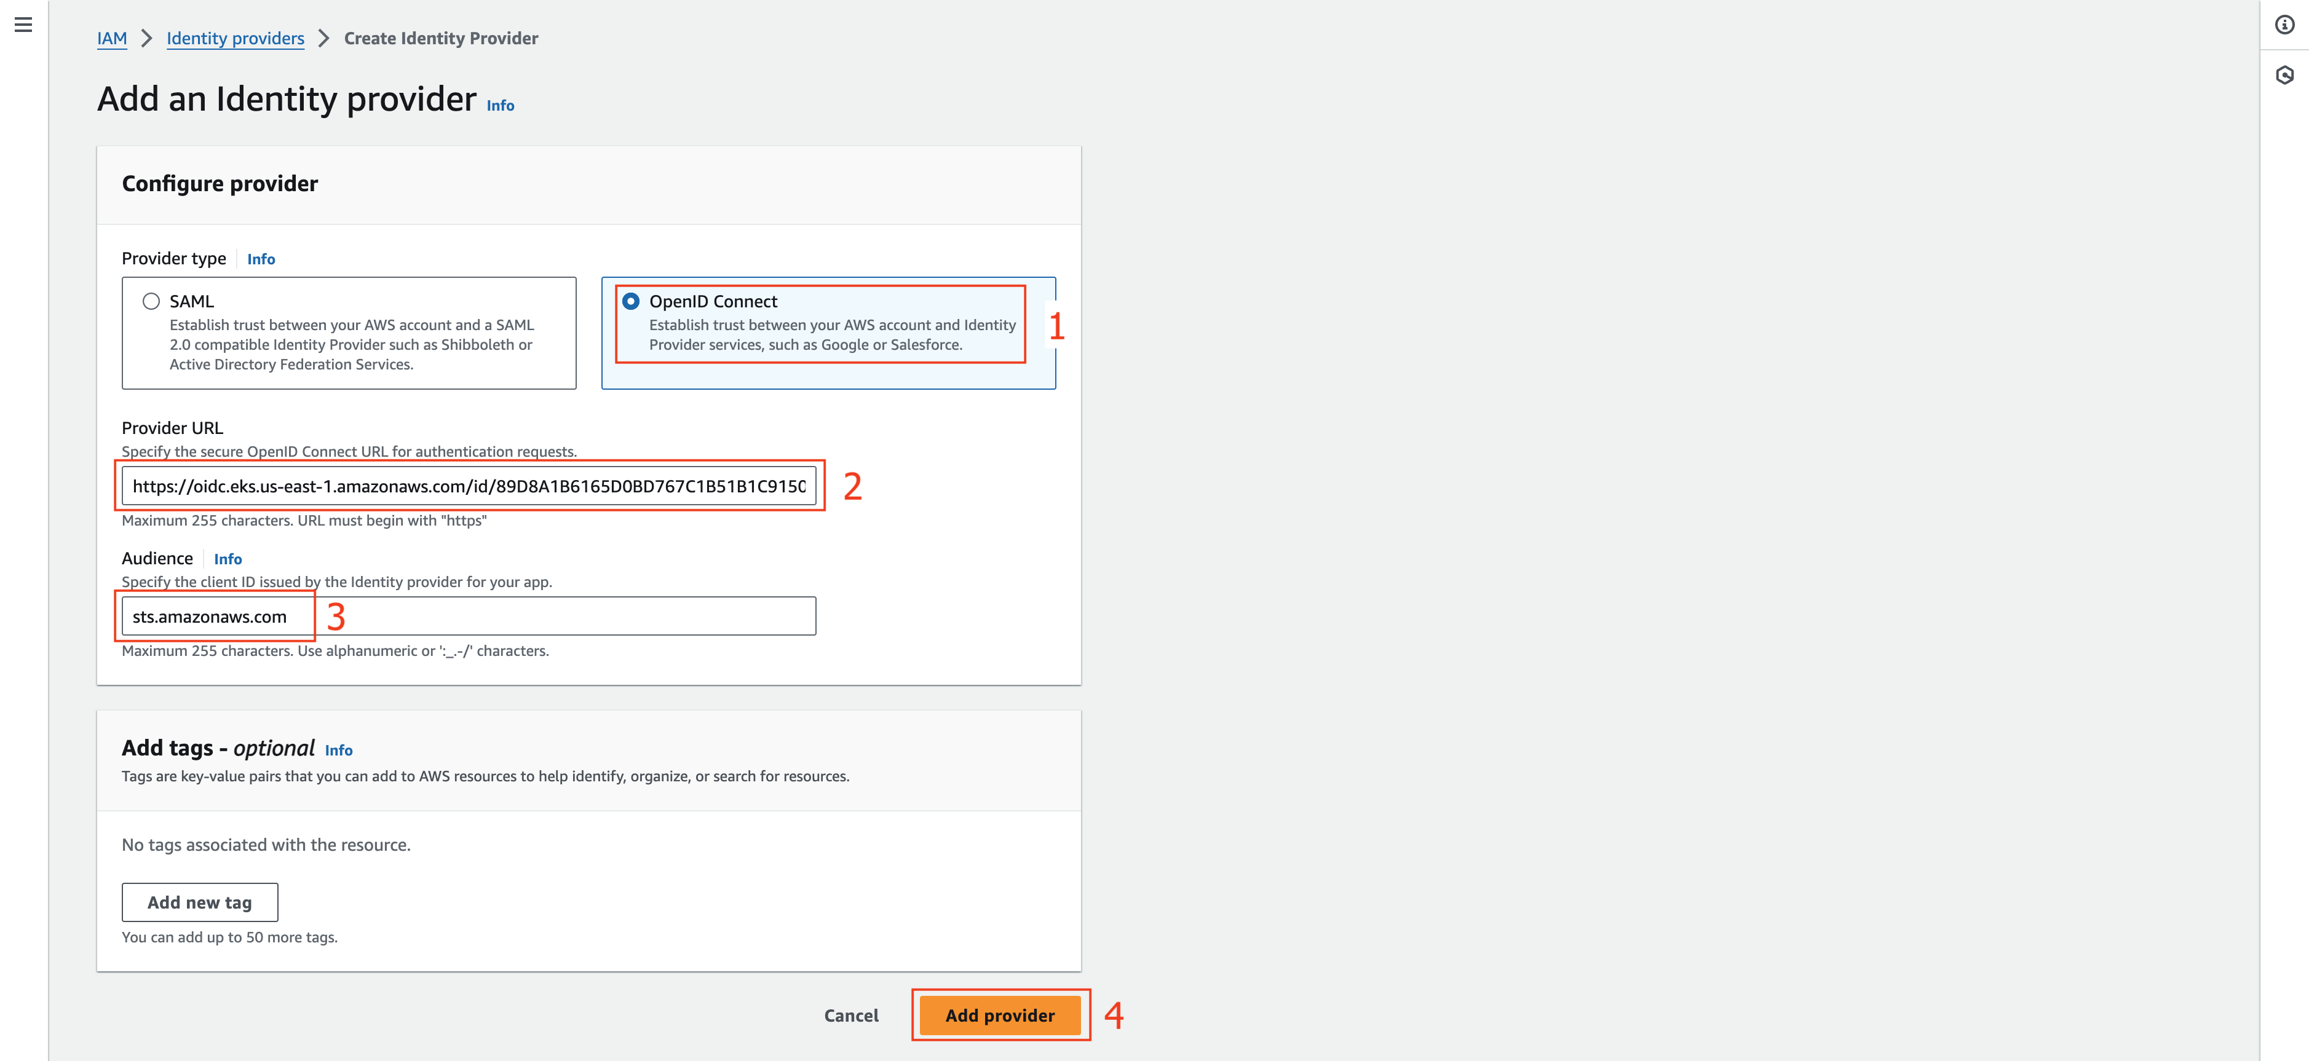Select the SAML provider type
Image resolution: width=2309 pixels, height=1061 pixels.
[x=349, y=333]
